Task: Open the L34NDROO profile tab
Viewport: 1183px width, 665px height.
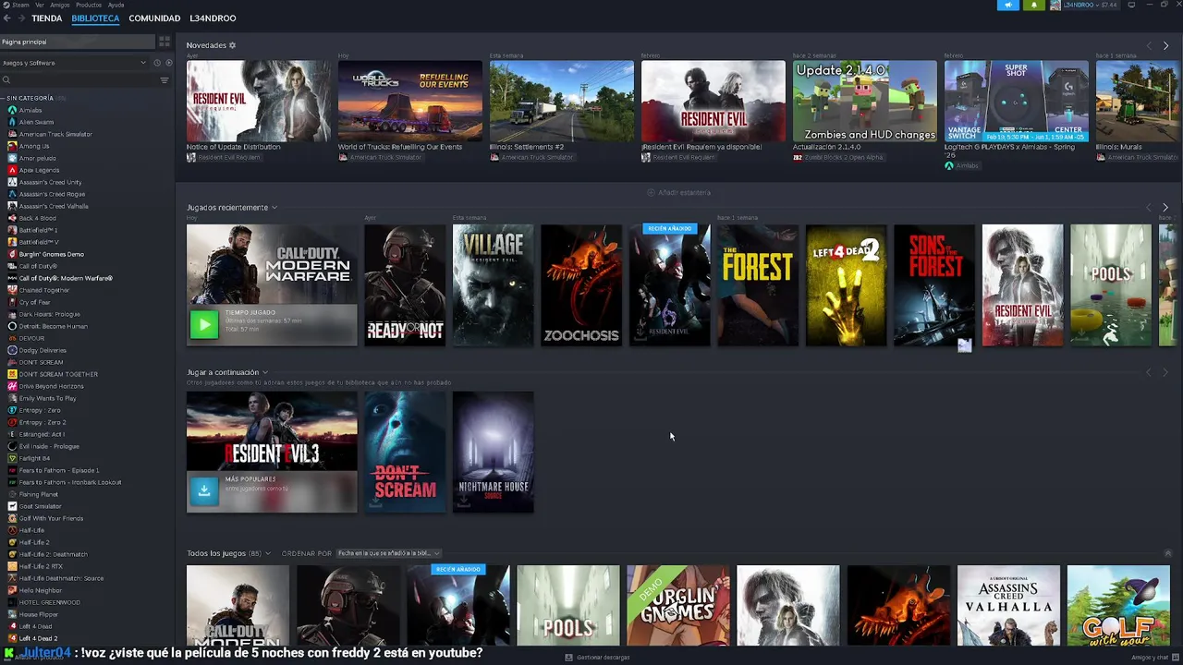Action: tap(213, 18)
